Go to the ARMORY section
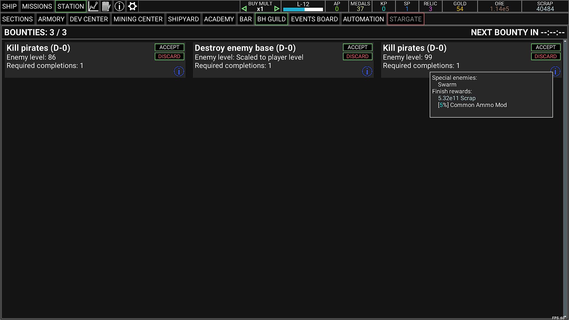 click(51, 19)
